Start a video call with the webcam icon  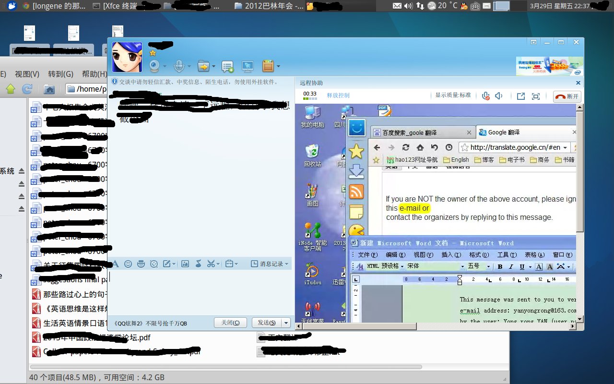154,66
